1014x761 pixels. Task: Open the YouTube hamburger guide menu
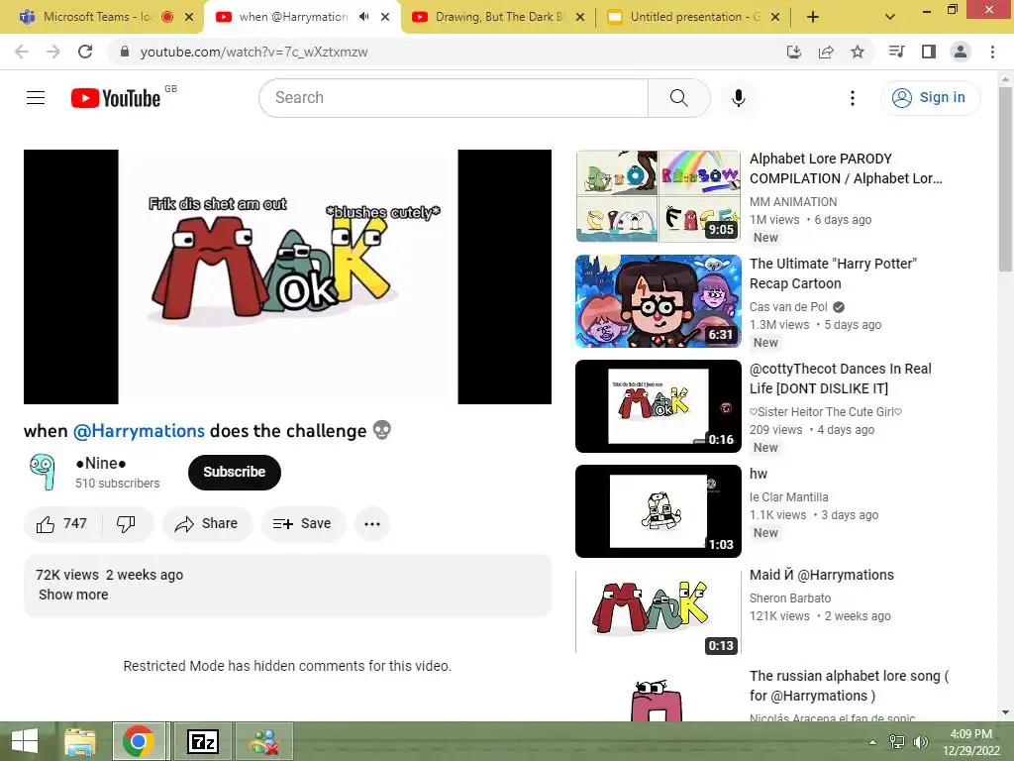point(36,98)
